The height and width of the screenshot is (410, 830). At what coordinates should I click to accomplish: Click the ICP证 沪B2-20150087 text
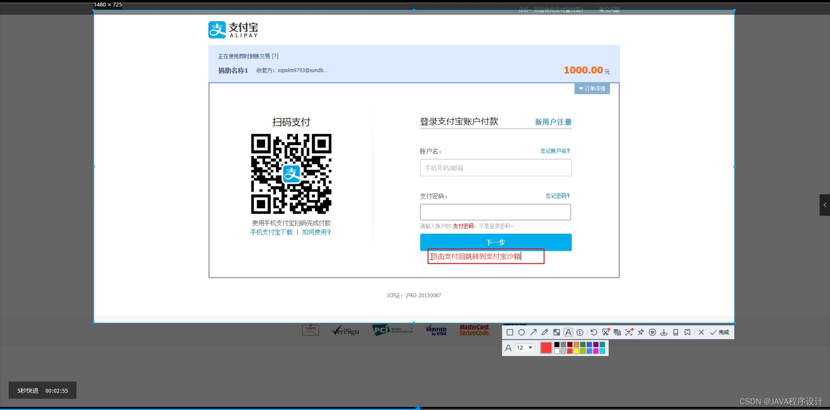pyautogui.click(x=414, y=296)
